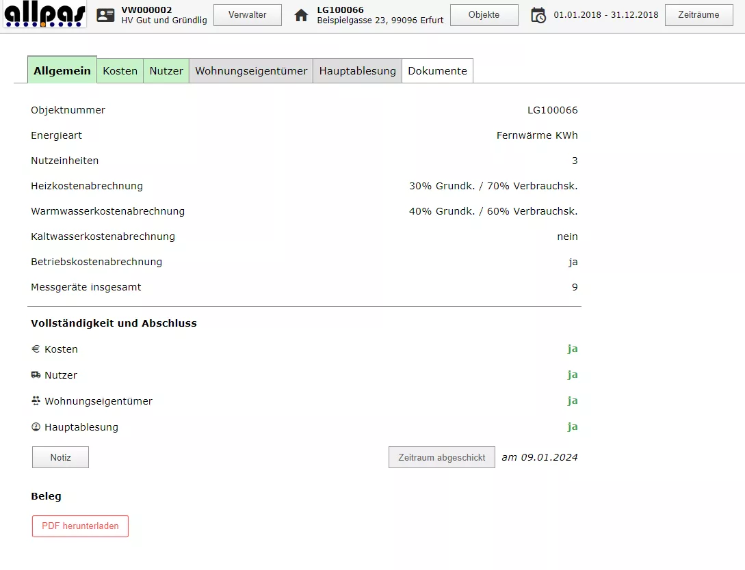Click the moving truck icon beside Nutzer

36,375
